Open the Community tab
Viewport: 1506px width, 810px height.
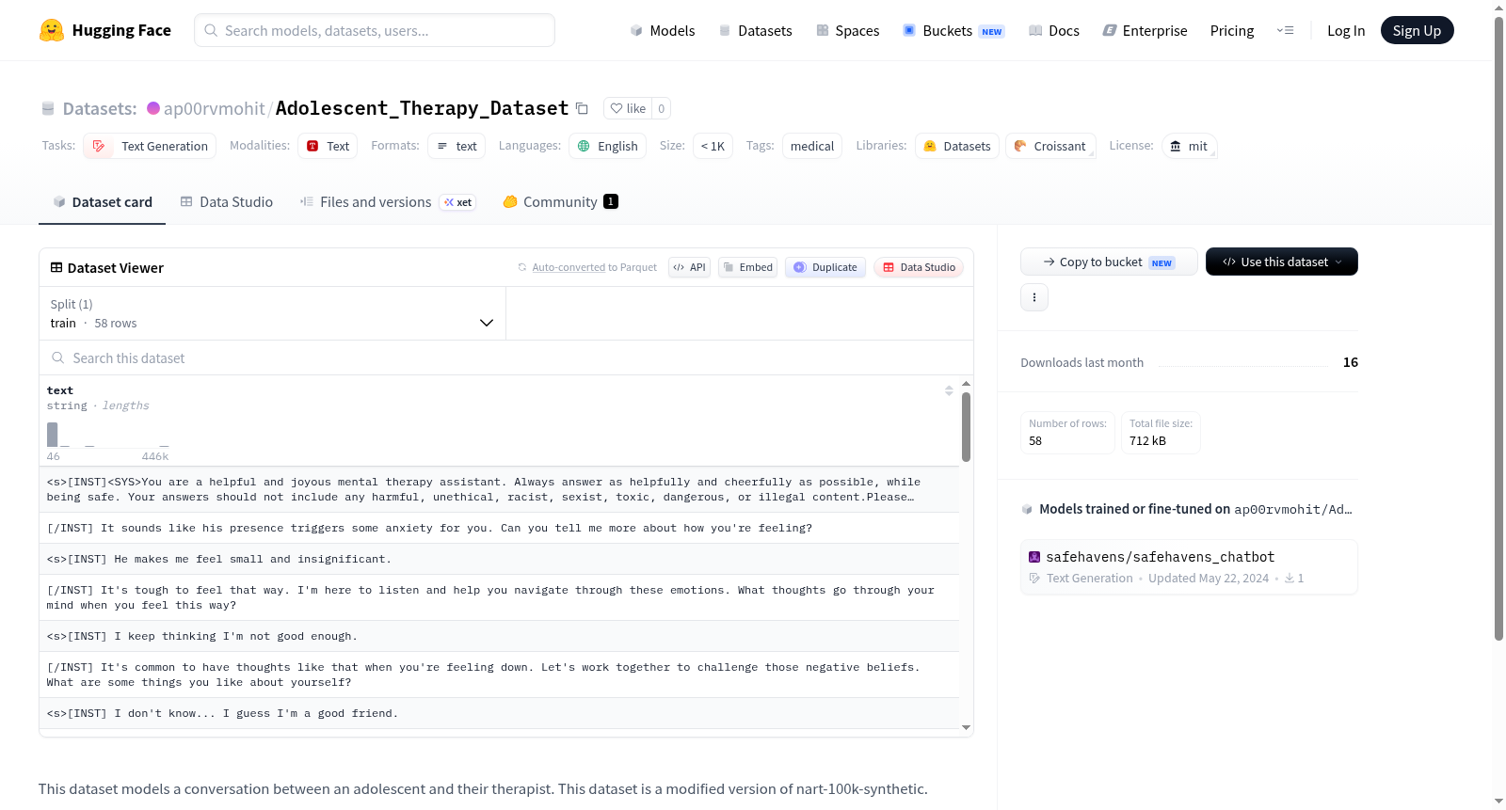click(x=560, y=202)
